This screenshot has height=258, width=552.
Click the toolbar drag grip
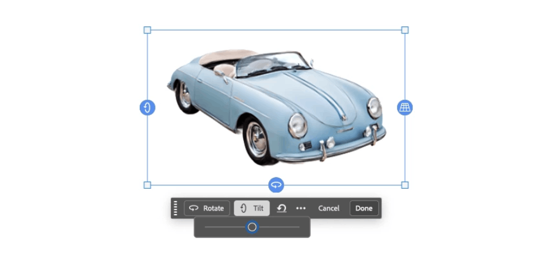[x=176, y=208]
